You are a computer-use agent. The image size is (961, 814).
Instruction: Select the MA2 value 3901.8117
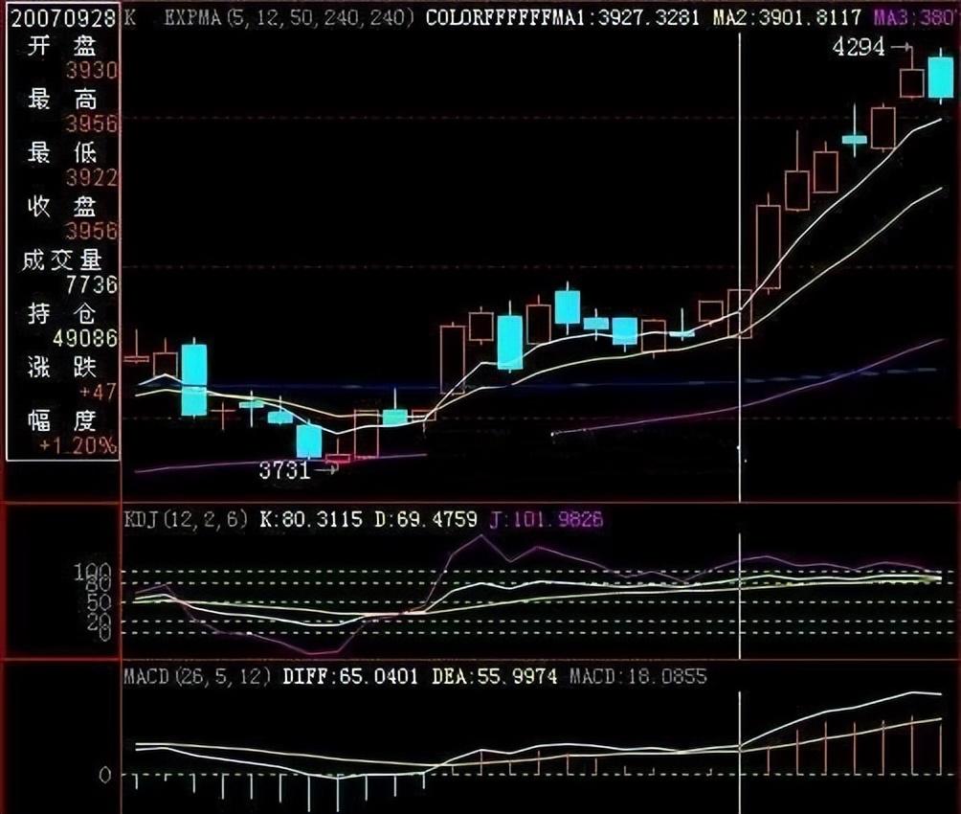(804, 17)
